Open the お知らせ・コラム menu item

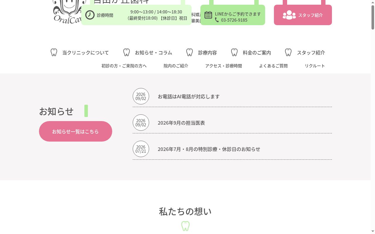tap(154, 53)
